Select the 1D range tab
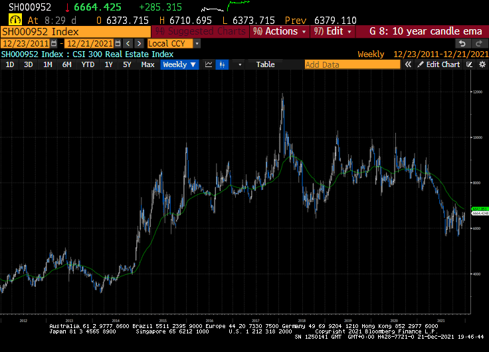Screen dimensions: 489x352 coord(10,64)
